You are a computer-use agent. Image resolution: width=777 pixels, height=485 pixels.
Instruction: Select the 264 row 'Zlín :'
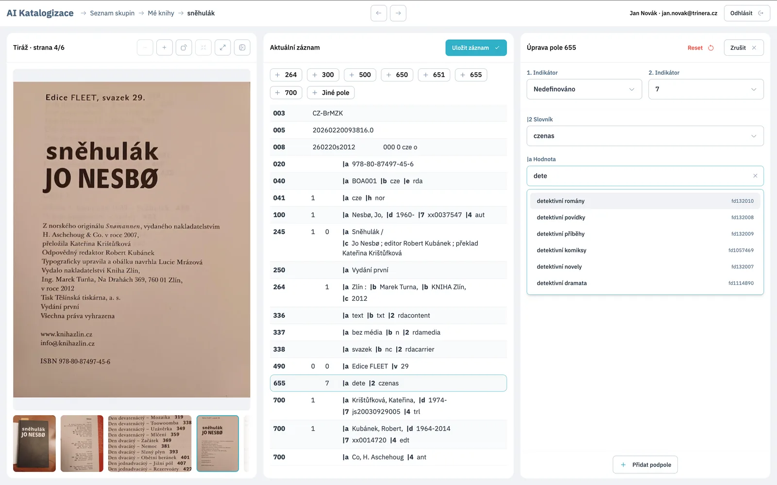coord(388,292)
